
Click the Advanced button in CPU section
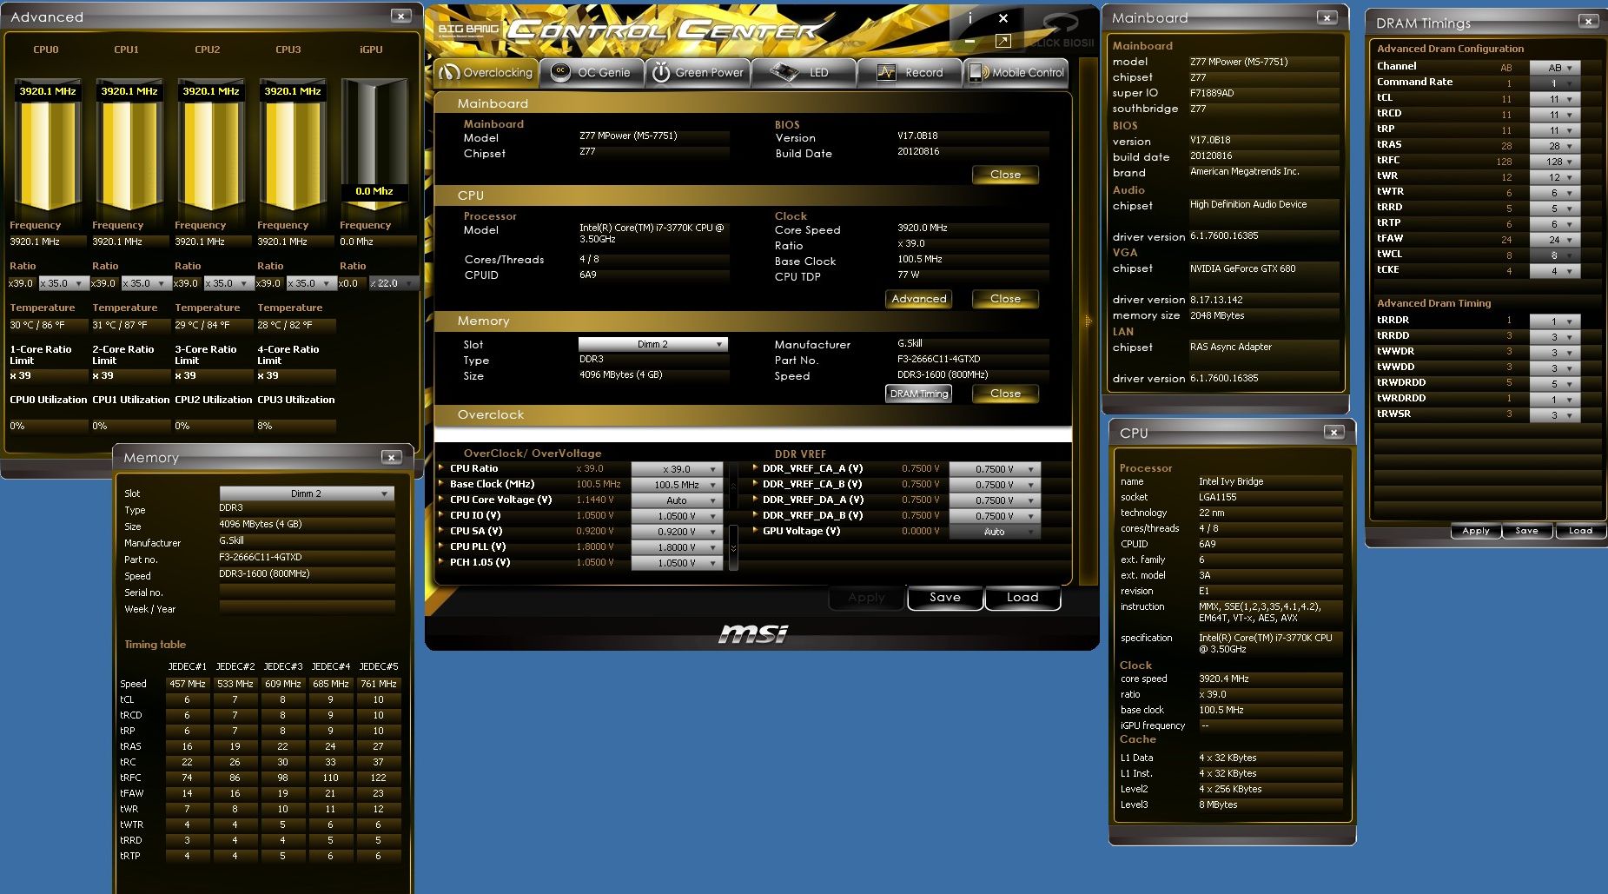coord(918,299)
